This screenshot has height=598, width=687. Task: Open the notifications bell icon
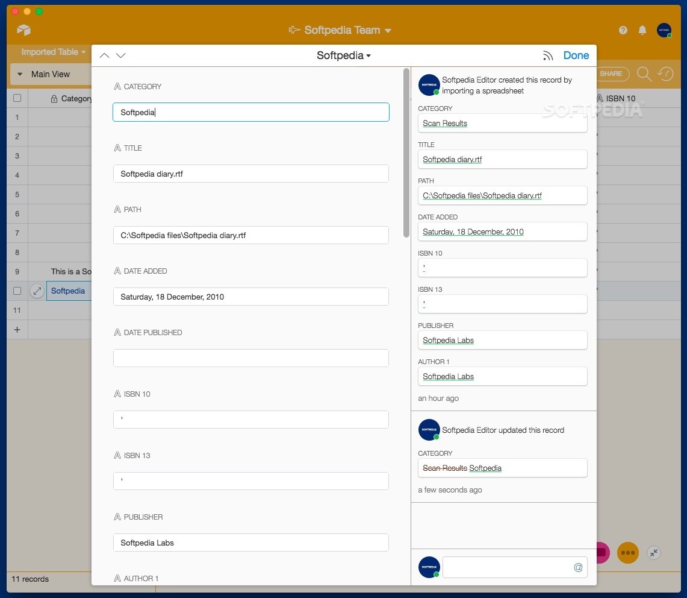click(x=642, y=30)
